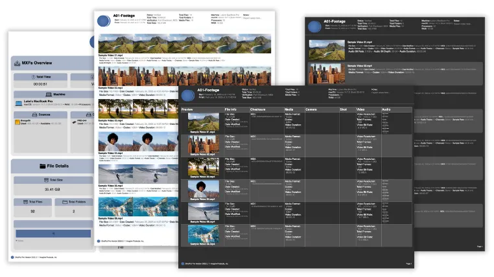494x277 pixels.
Task: Click the small footer logo on the white filmstrip report
Action: click(x=99, y=241)
